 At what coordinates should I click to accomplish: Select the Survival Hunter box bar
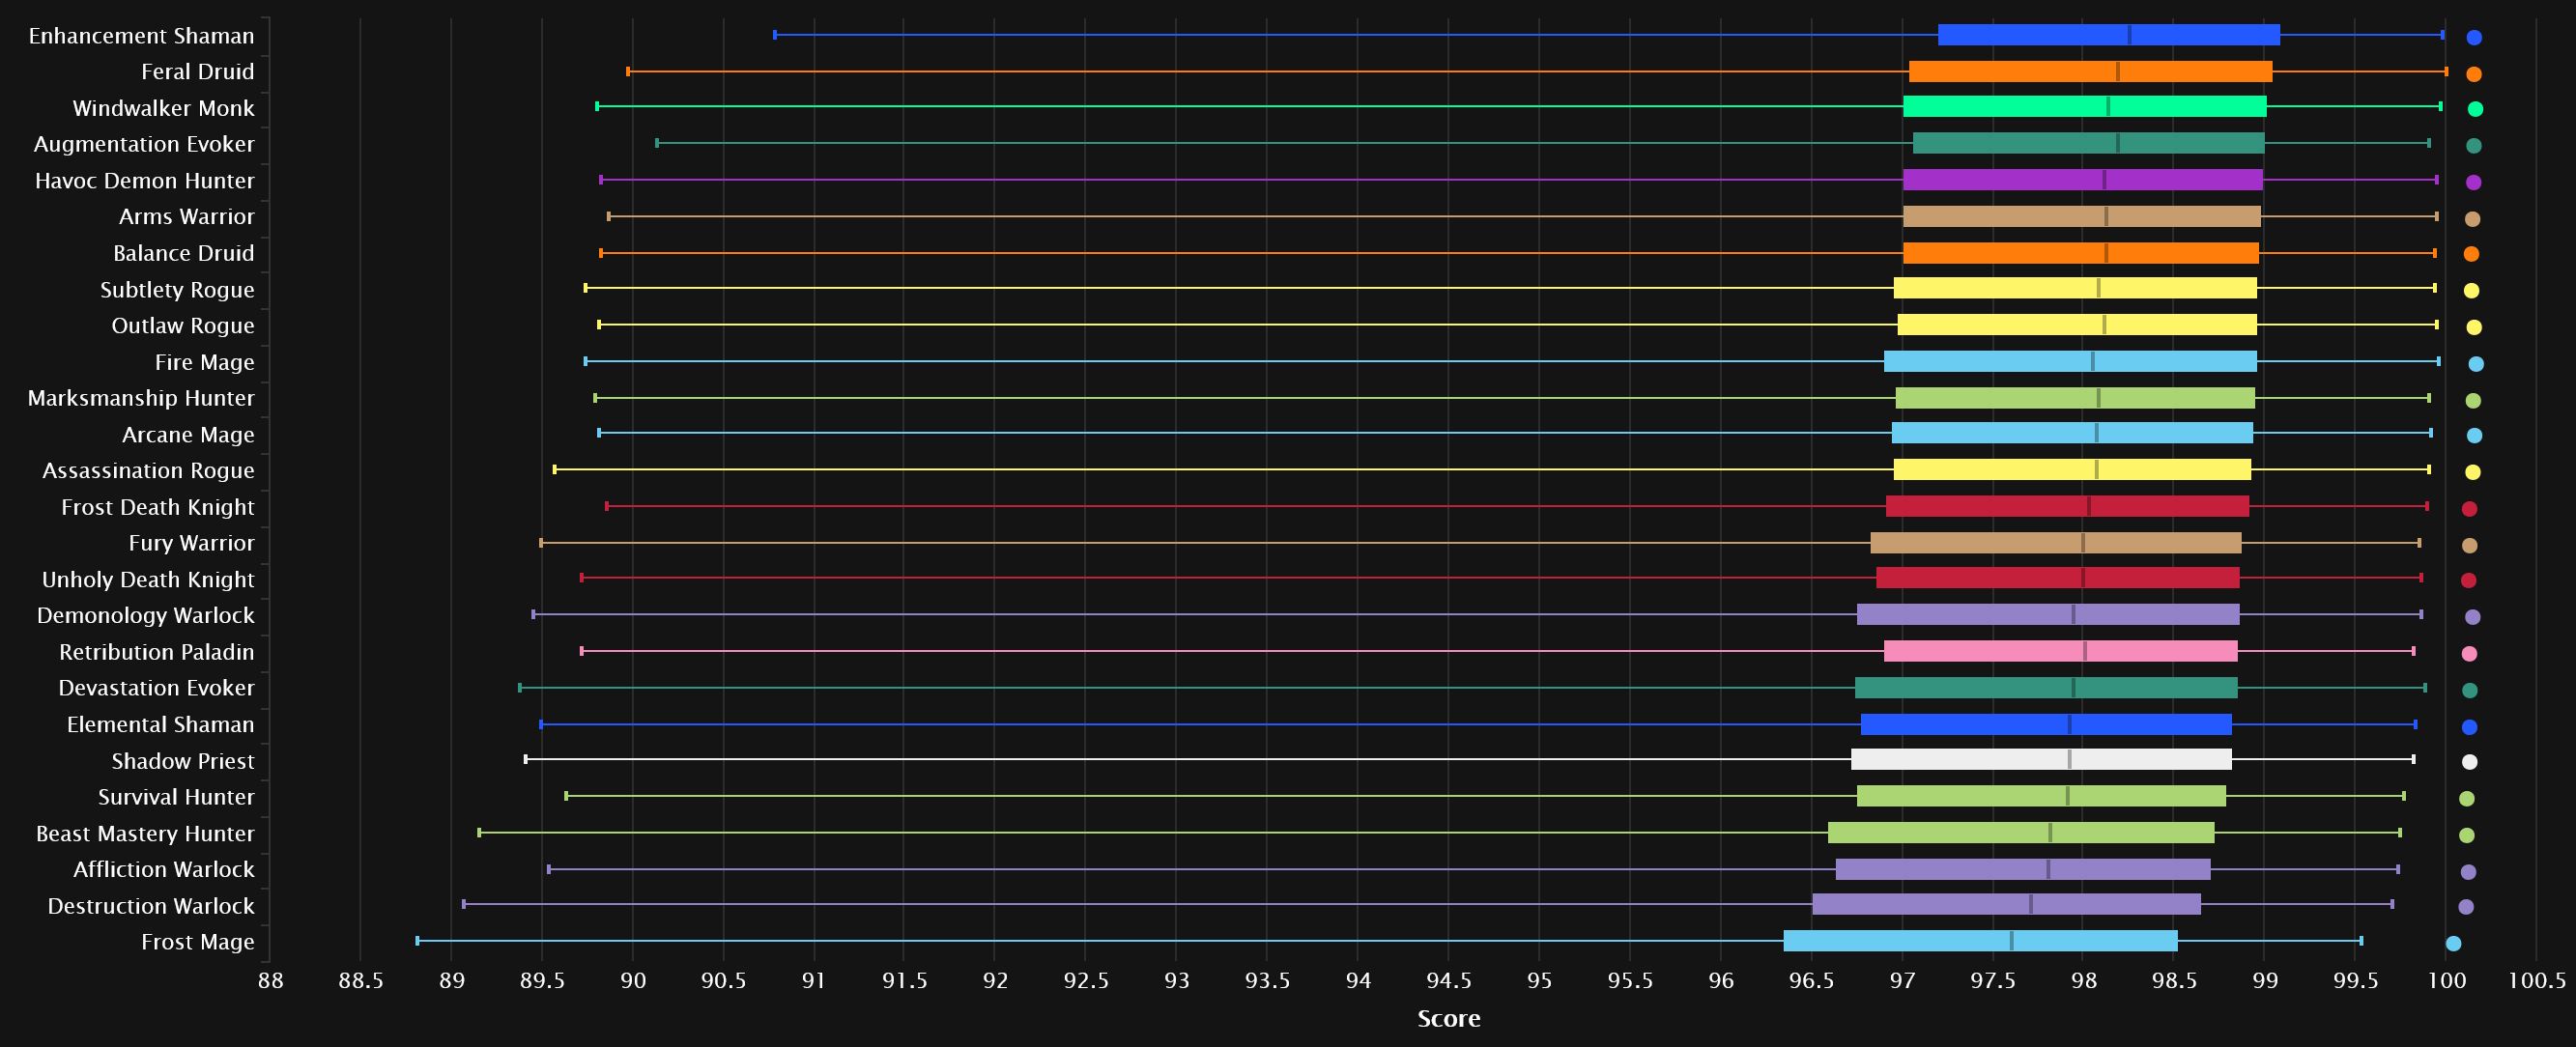click(x=2041, y=796)
